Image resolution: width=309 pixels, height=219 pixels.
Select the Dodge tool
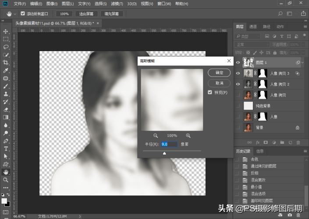tap(6, 133)
